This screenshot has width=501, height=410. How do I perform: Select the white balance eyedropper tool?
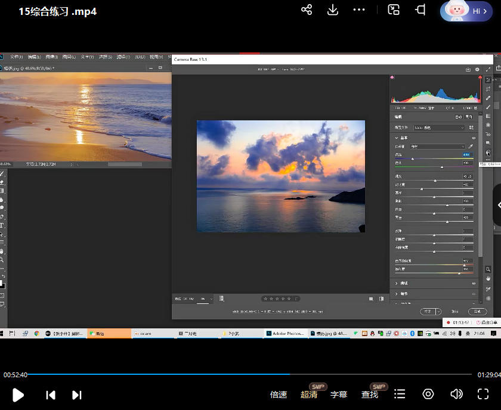coord(470,146)
